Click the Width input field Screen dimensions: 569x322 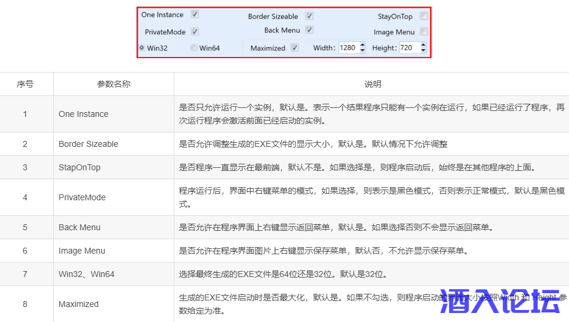(x=348, y=48)
